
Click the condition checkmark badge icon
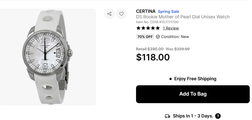tap(158, 37)
